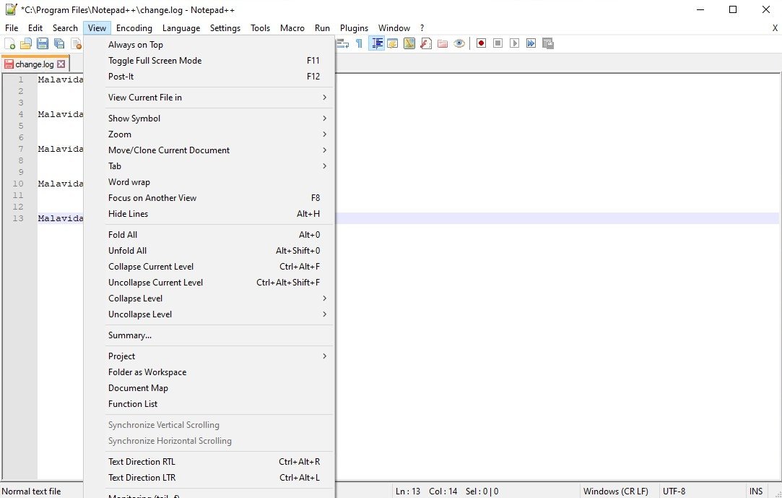Viewport: 782px width, 498px height.
Task: Click the New file toolbar icon
Action: coord(9,44)
